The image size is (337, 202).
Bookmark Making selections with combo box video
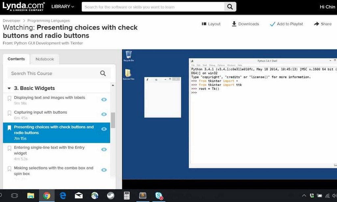(10, 169)
